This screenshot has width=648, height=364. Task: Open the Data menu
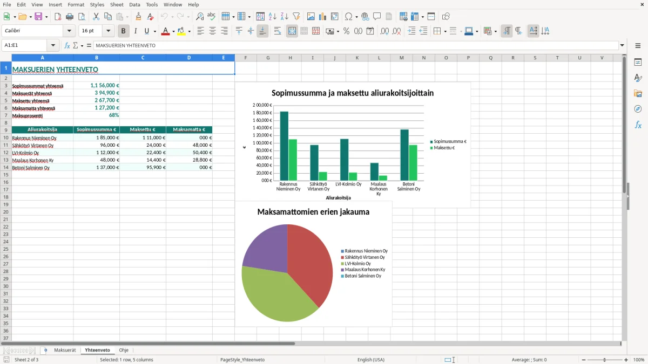[x=134, y=4]
